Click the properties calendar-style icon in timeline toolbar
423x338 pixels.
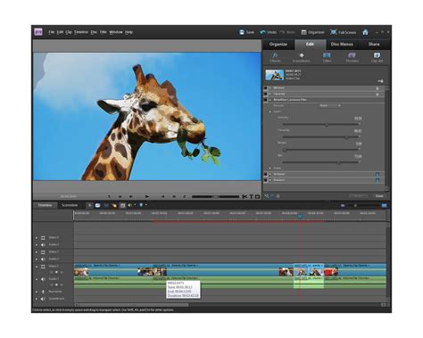point(122,205)
